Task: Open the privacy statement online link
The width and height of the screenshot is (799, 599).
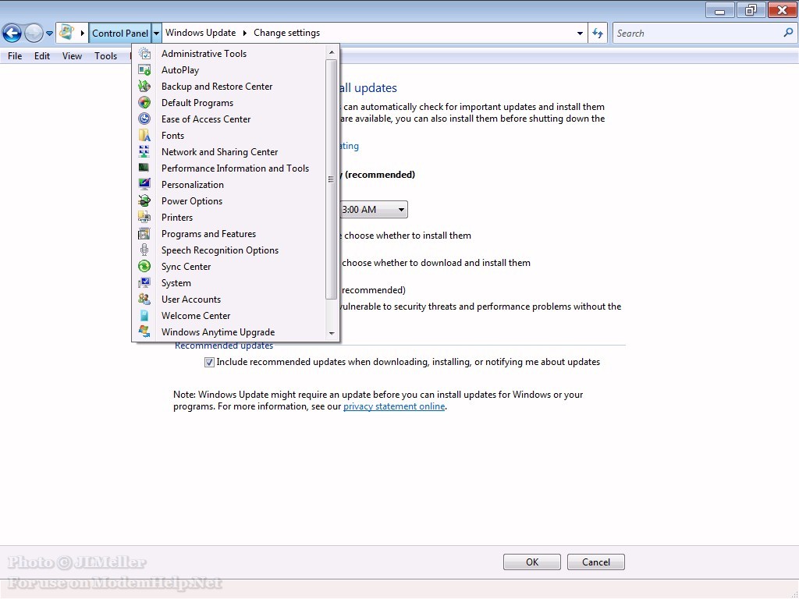Action: [x=394, y=406]
